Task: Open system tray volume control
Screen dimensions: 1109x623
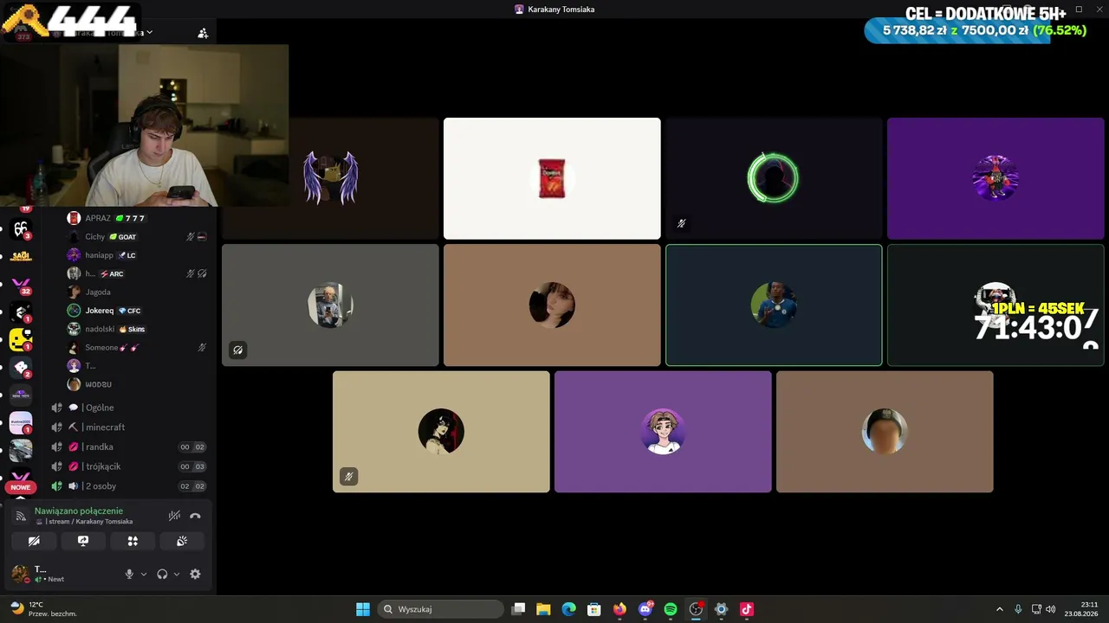Action: (1051, 609)
